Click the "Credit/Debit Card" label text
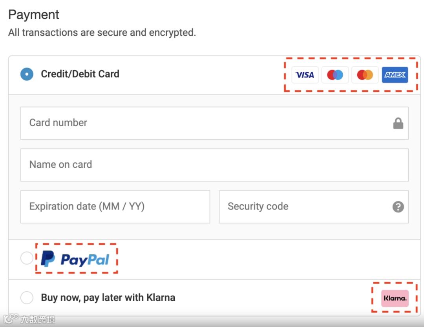This screenshot has height=327, width=424. [x=80, y=74]
